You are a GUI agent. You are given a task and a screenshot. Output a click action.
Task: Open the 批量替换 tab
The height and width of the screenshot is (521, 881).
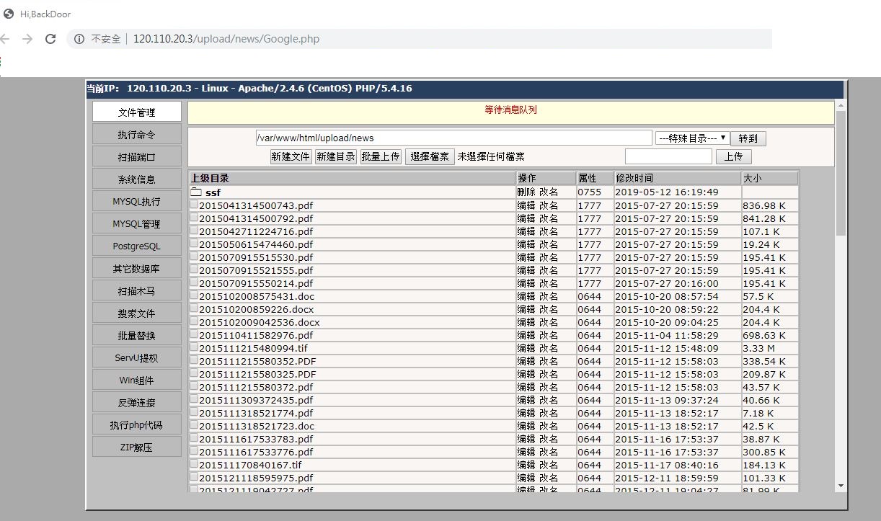tap(137, 336)
